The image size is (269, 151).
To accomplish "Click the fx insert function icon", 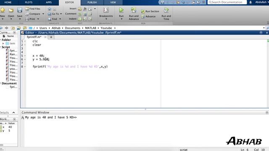I will [x=85, y=9].
